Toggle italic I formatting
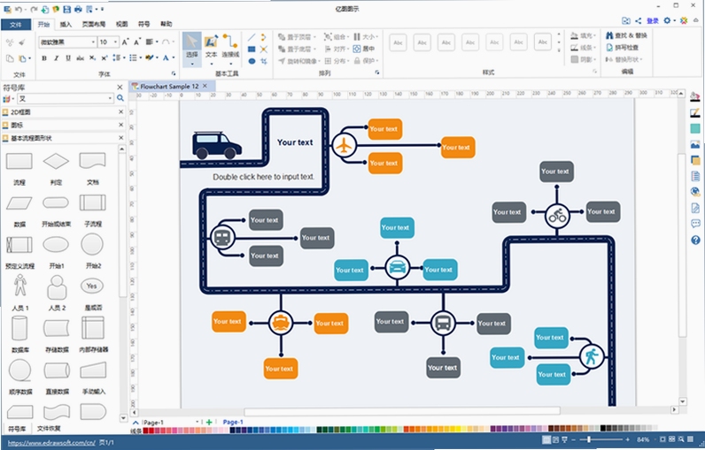 [56, 57]
